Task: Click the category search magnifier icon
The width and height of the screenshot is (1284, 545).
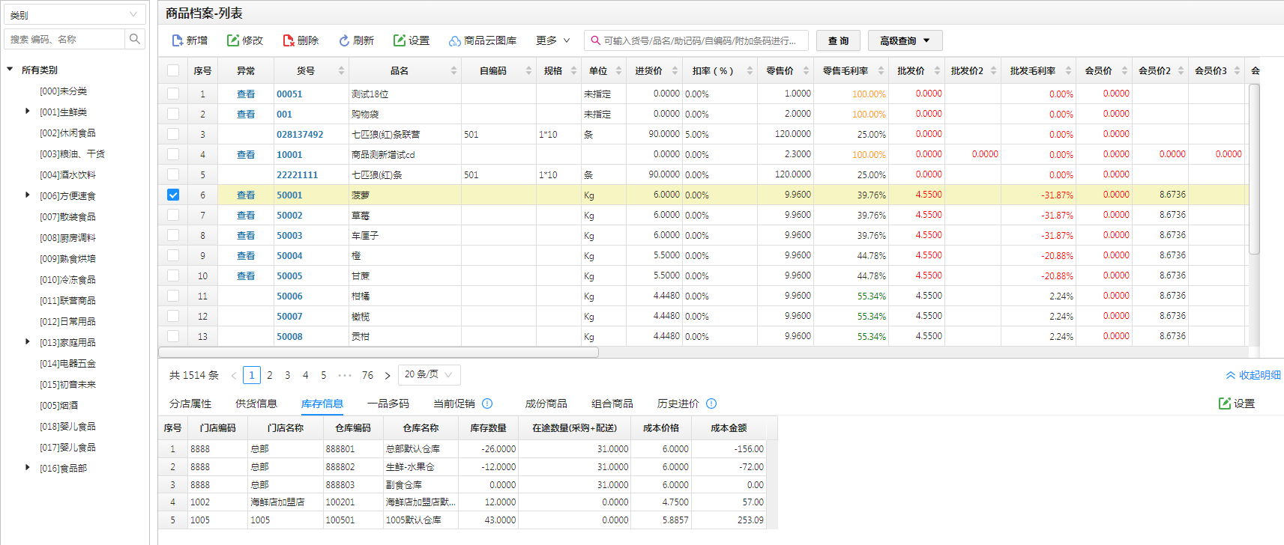Action: tap(135, 39)
